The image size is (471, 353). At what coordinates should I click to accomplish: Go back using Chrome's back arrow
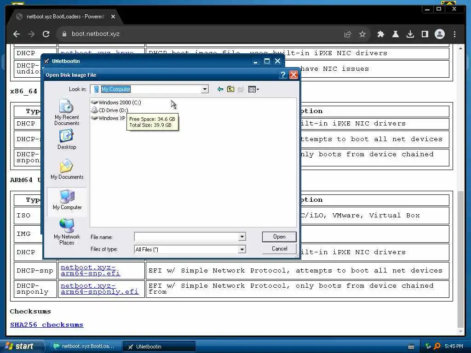(17, 34)
